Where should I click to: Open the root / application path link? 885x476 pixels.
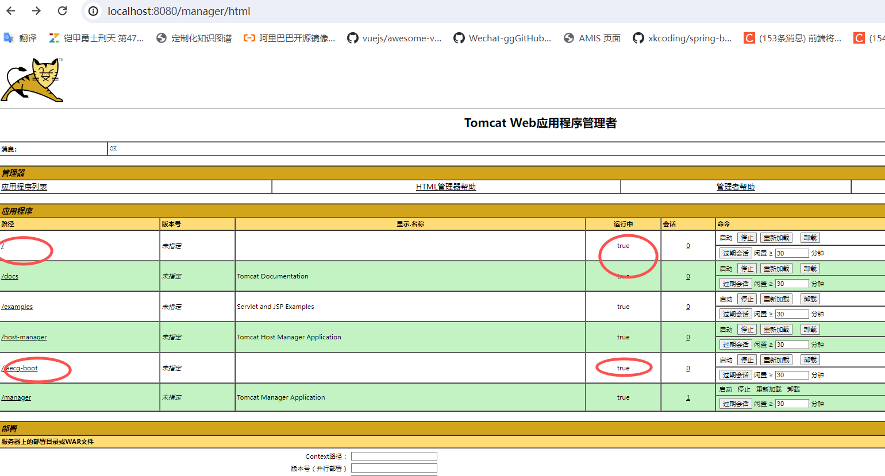pos(3,246)
